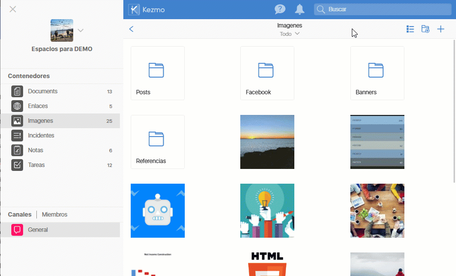The image size is (456, 276).
Task: Open the team meeting table photo
Action: (x=377, y=211)
